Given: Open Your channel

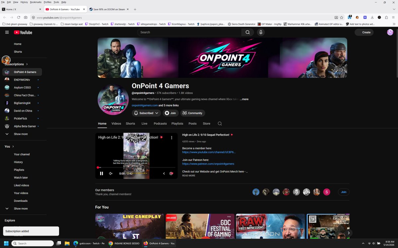Looking at the screenshot, I should (x=22, y=154).
